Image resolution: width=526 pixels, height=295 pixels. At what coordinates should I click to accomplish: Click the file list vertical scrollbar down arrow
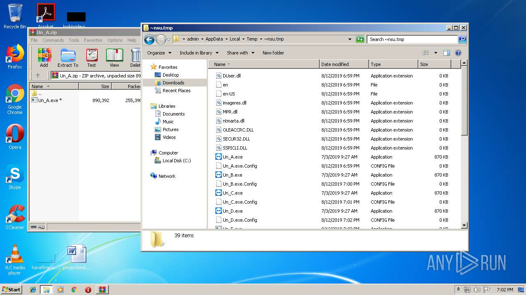pyautogui.click(x=464, y=225)
